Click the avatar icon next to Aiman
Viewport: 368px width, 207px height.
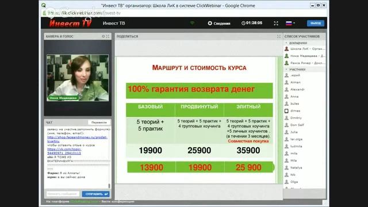tap(286, 82)
